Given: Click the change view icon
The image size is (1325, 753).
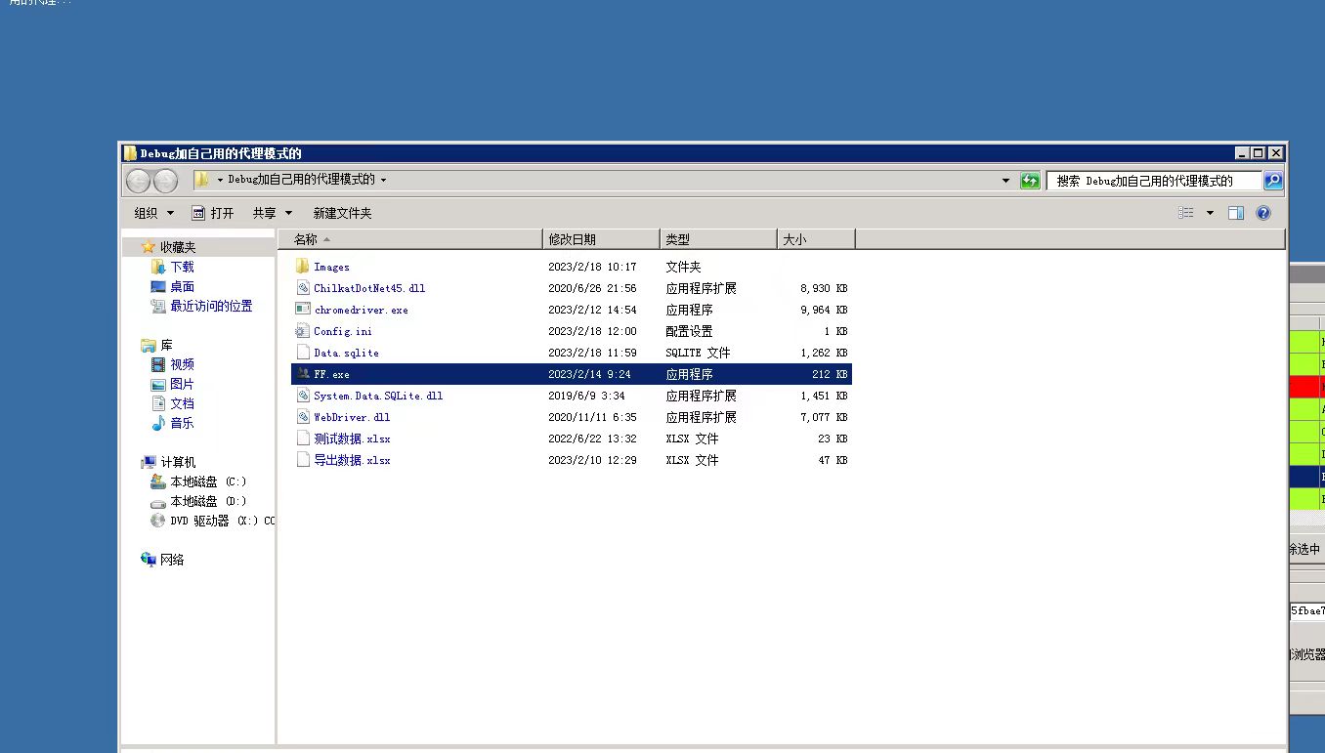Looking at the screenshot, I should [1186, 213].
